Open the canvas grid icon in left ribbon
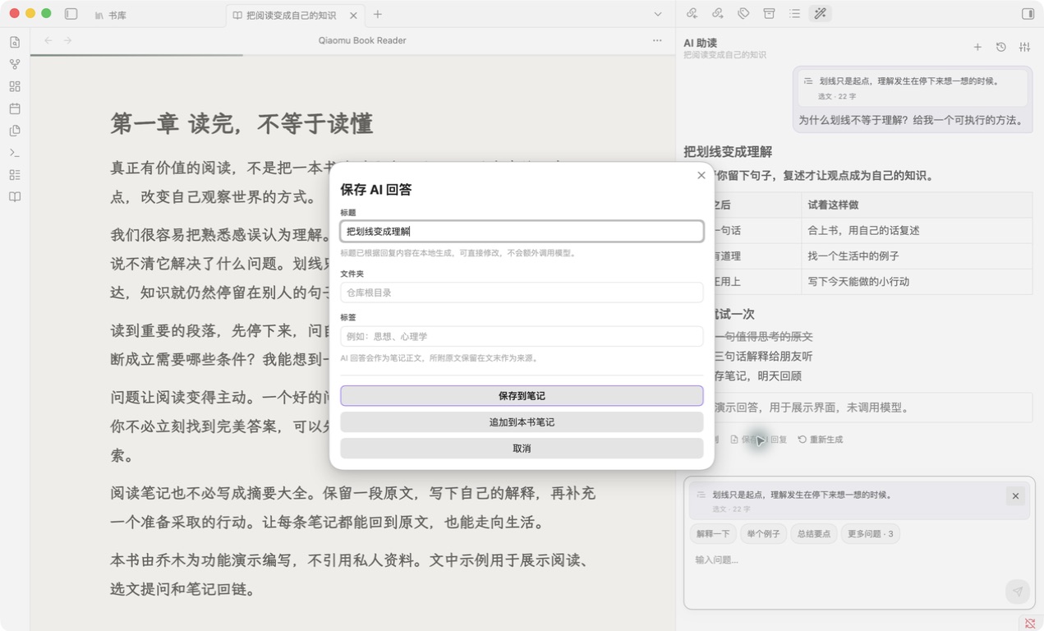This screenshot has height=631, width=1044. (x=15, y=86)
